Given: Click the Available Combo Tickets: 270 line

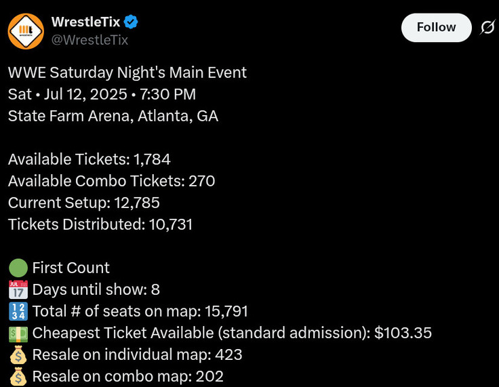Looking at the screenshot, I should [x=111, y=181].
